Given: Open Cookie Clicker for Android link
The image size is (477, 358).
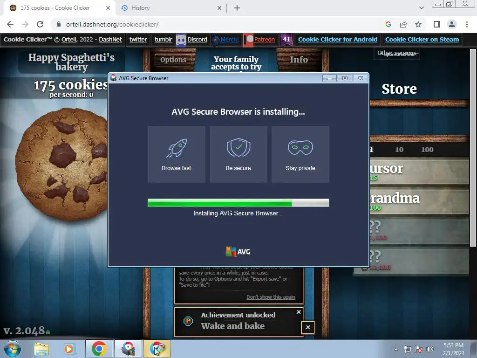Looking at the screenshot, I should 338,40.
